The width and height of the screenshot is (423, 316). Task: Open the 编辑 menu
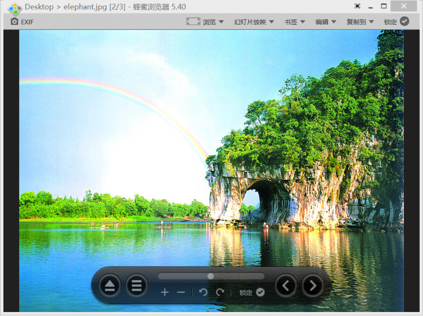[322, 22]
